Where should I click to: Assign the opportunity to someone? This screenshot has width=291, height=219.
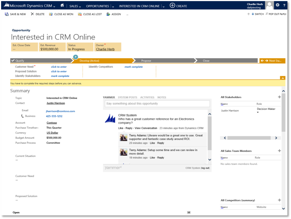pyautogui.click(x=114, y=14)
